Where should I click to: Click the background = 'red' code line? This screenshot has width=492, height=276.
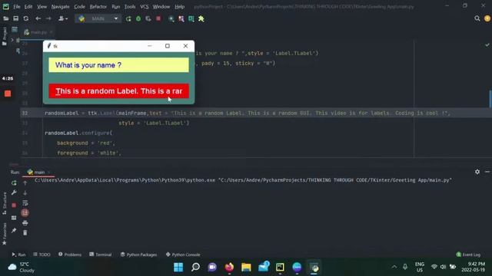coord(86,143)
